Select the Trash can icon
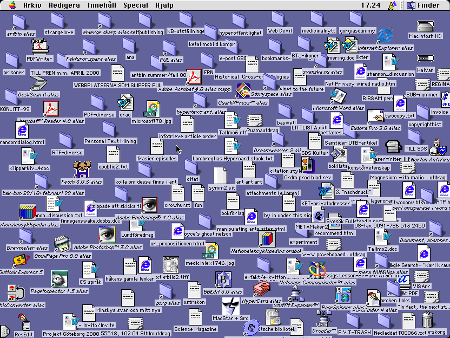The width and height of the screenshot is (450, 338). click(x=427, y=320)
